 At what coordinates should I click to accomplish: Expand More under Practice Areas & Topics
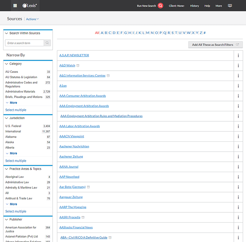point(11,204)
